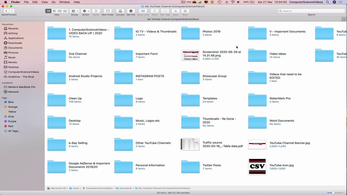Select the Traffic source PDF file
Screen dimensions: 347x195
tap(190, 144)
